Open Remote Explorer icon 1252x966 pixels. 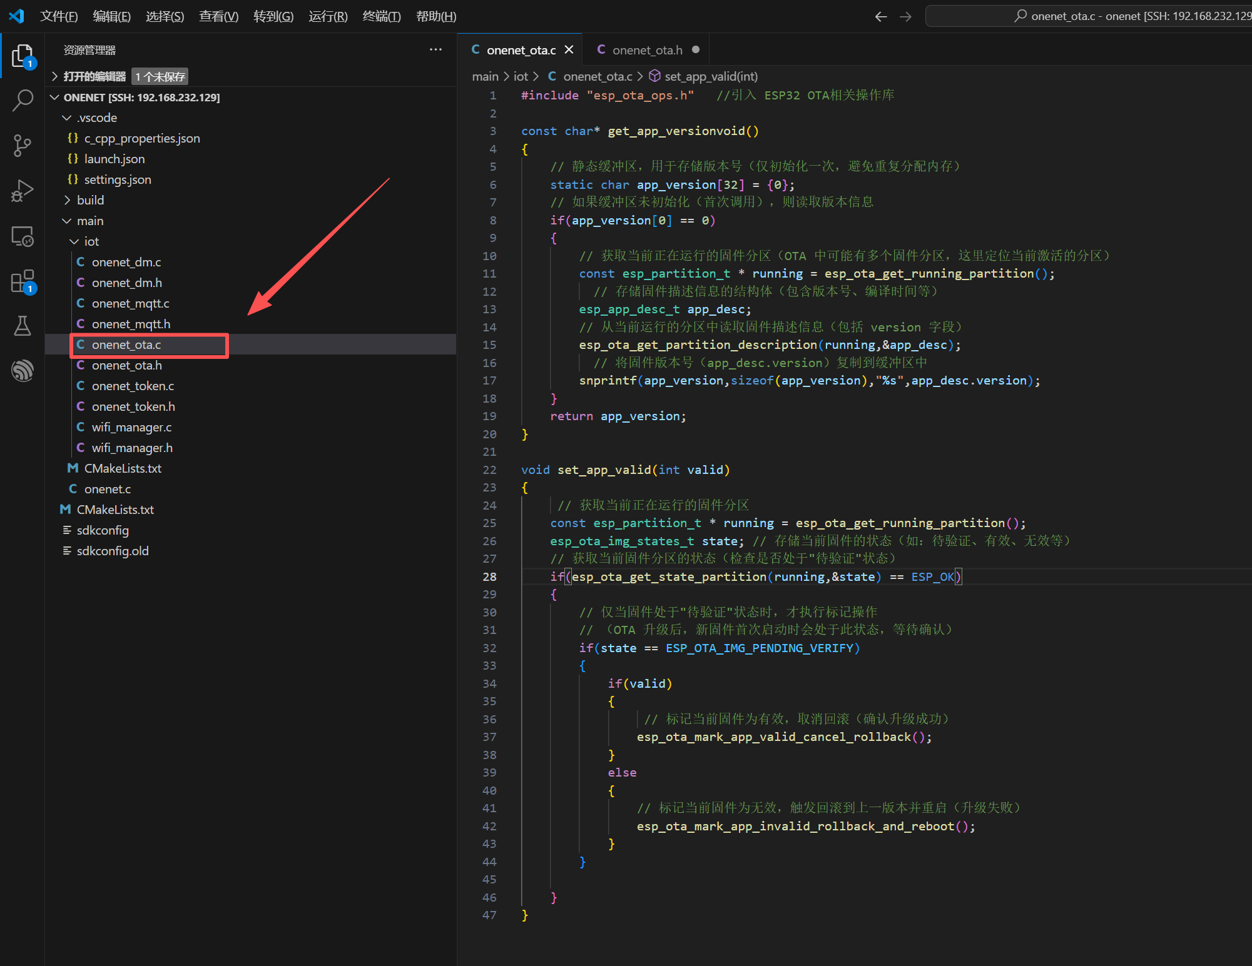(23, 236)
